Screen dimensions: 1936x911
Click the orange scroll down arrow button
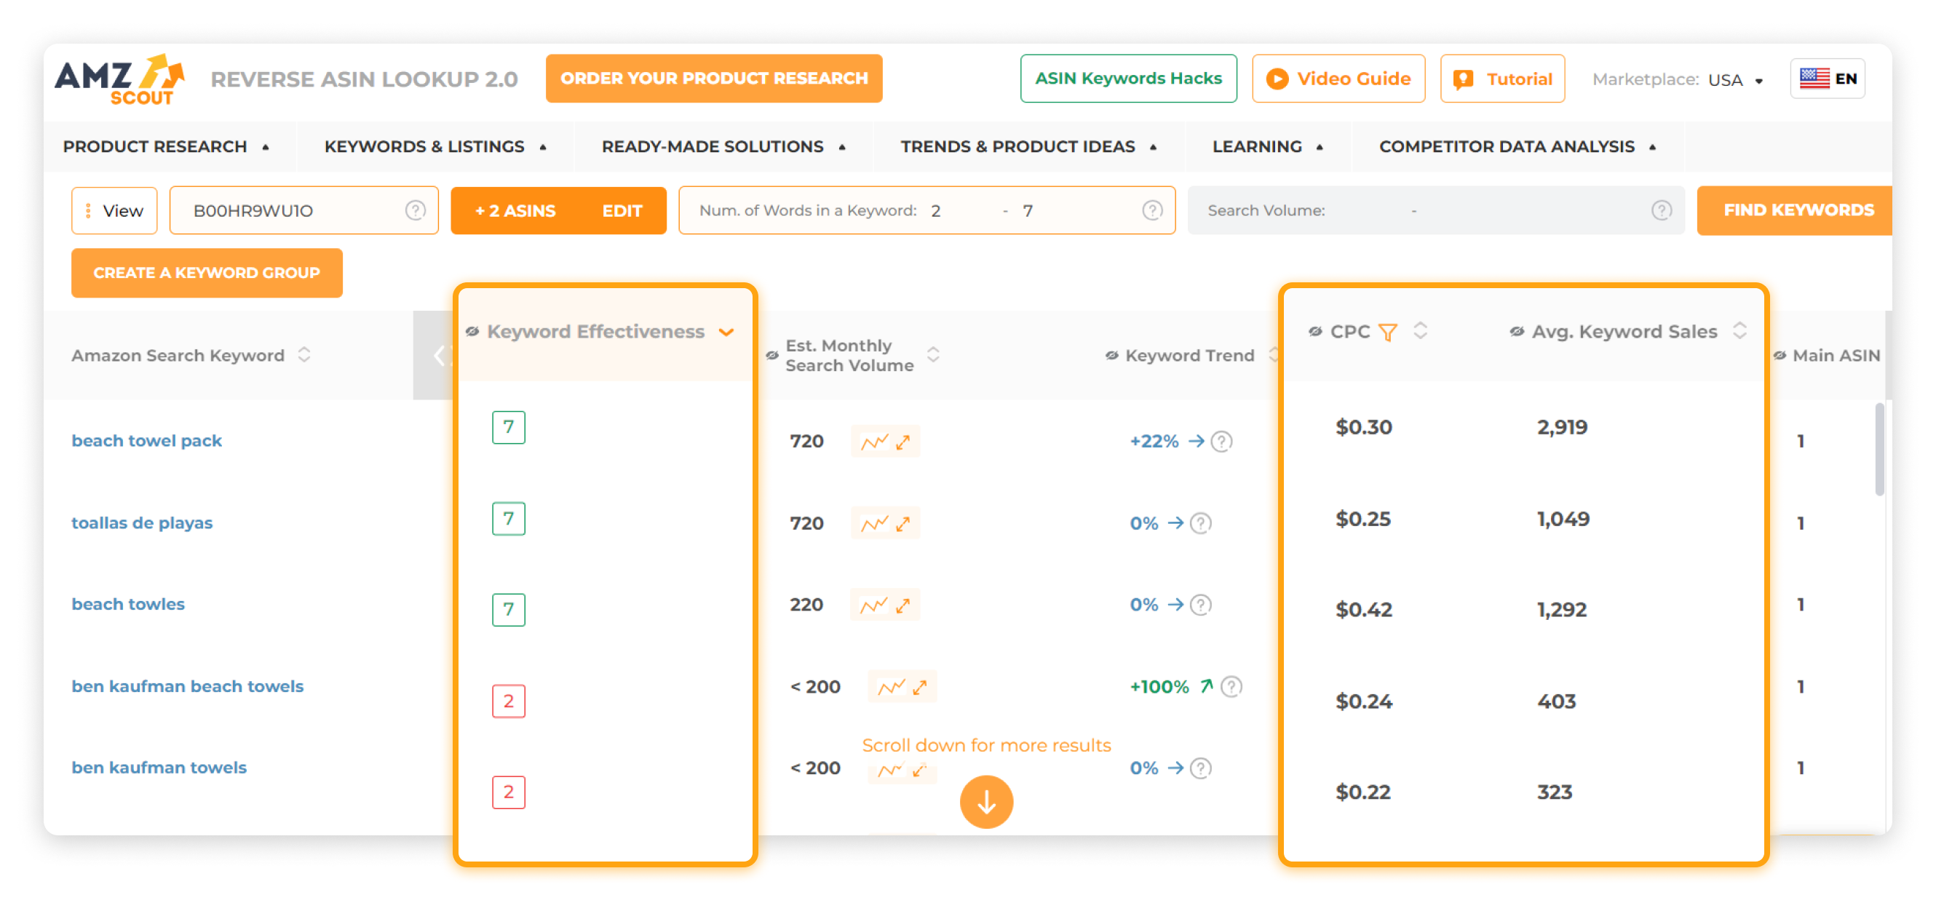pos(987,802)
